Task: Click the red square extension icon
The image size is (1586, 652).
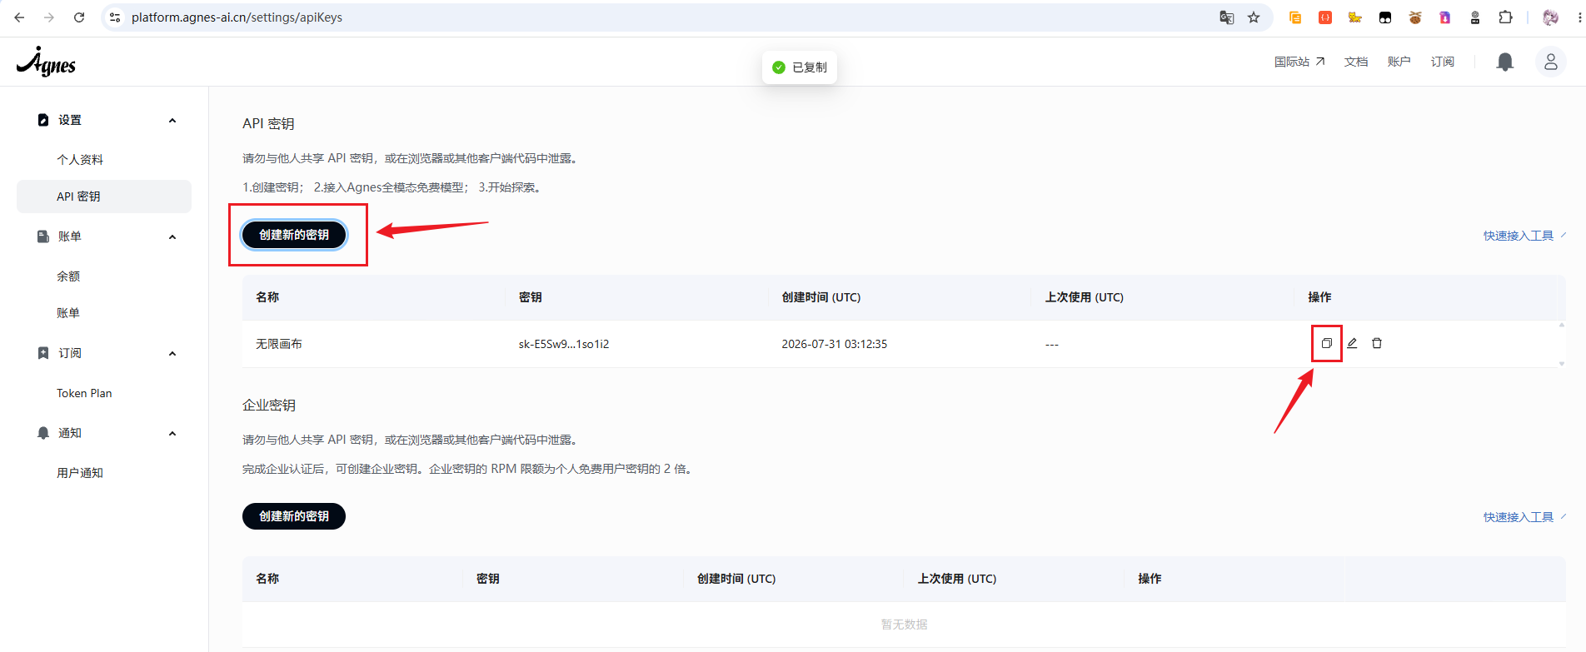Action: click(x=1325, y=17)
